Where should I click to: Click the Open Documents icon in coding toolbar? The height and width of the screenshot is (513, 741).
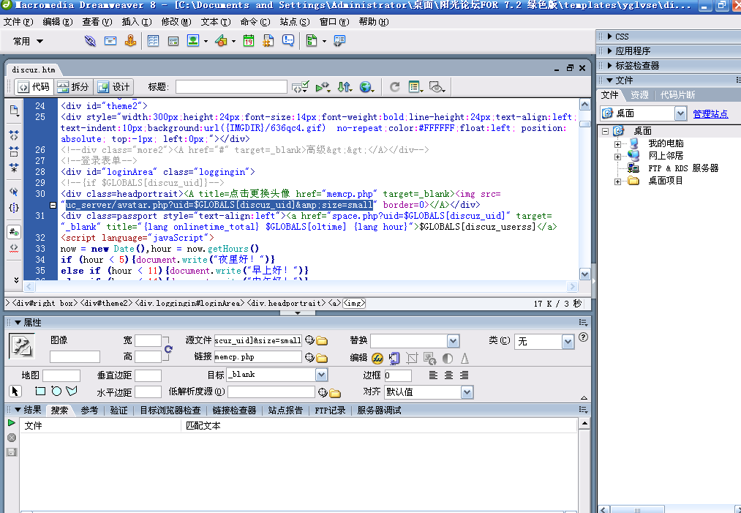14,111
